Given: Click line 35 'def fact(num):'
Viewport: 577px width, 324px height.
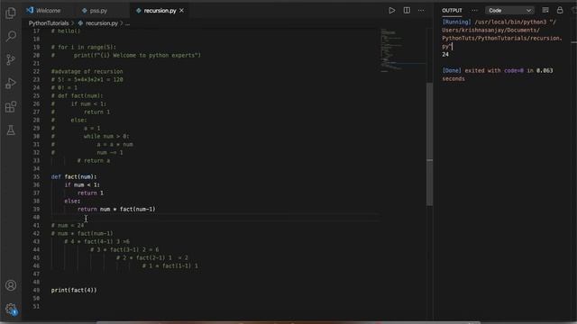Looking at the screenshot, I should (74, 176).
